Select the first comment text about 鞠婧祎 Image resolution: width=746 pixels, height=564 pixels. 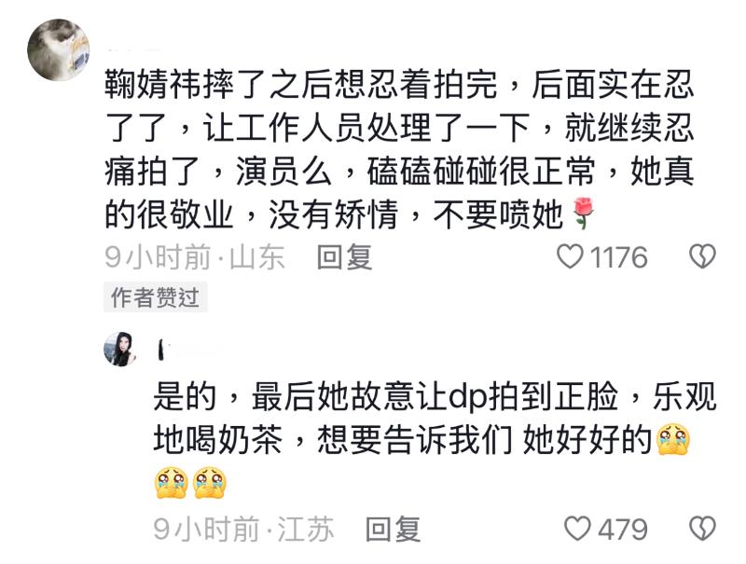399,149
